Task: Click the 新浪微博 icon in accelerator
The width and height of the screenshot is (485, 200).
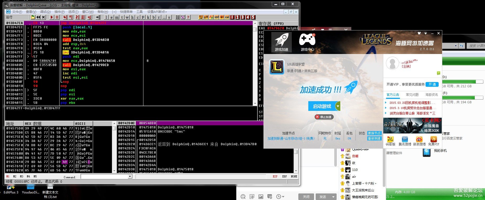Action: [x=419, y=140]
